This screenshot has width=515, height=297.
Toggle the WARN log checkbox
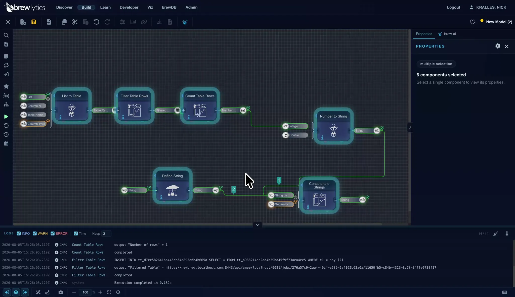[35, 234]
